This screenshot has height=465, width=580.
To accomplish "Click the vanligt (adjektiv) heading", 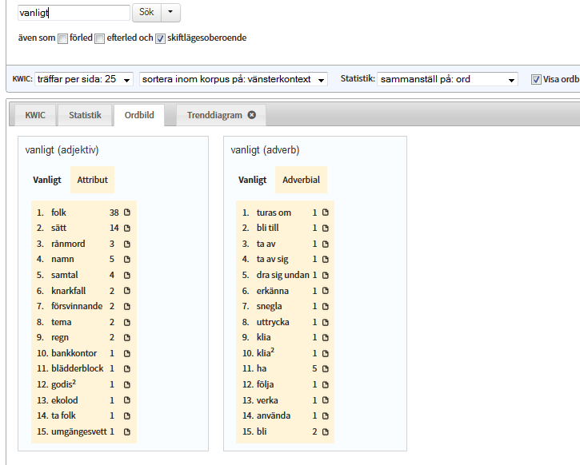I will 62,150.
